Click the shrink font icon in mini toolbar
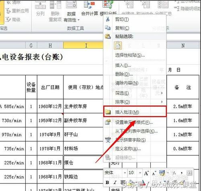The width and height of the screenshot is (201, 191). point(154,173)
